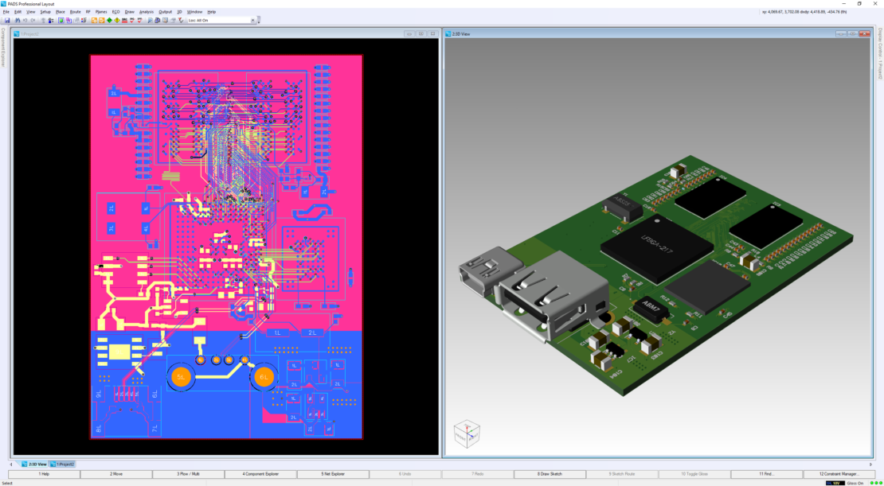This screenshot has height=486, width=884.
Task: Click the first orange square toolbar icon
Action: point(94,20)
